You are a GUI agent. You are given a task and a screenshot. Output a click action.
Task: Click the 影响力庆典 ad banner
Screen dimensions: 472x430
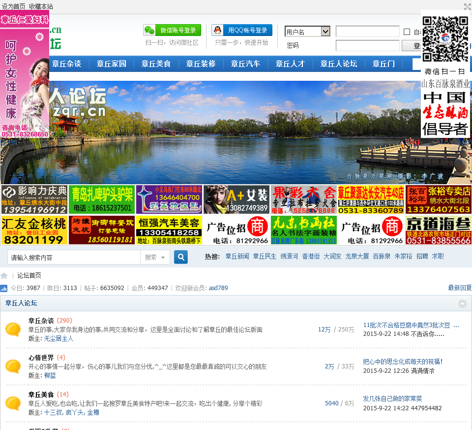[34, 199]
